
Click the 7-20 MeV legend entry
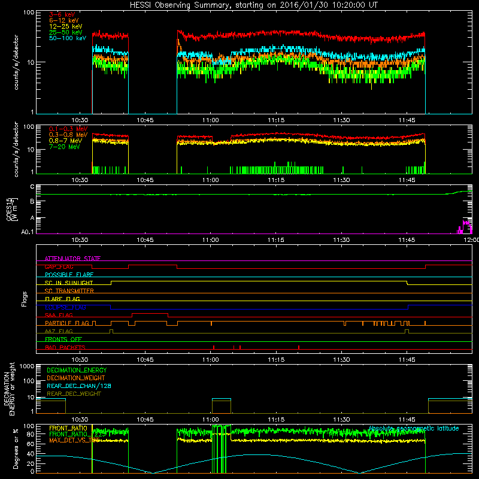coord(65,147)
